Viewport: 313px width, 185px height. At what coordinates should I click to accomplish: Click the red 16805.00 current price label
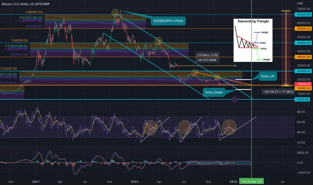303,84
